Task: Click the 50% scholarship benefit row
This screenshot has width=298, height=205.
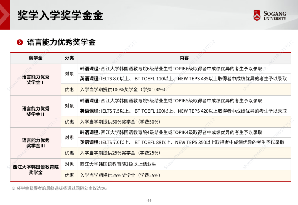Action: pos(120,122)
